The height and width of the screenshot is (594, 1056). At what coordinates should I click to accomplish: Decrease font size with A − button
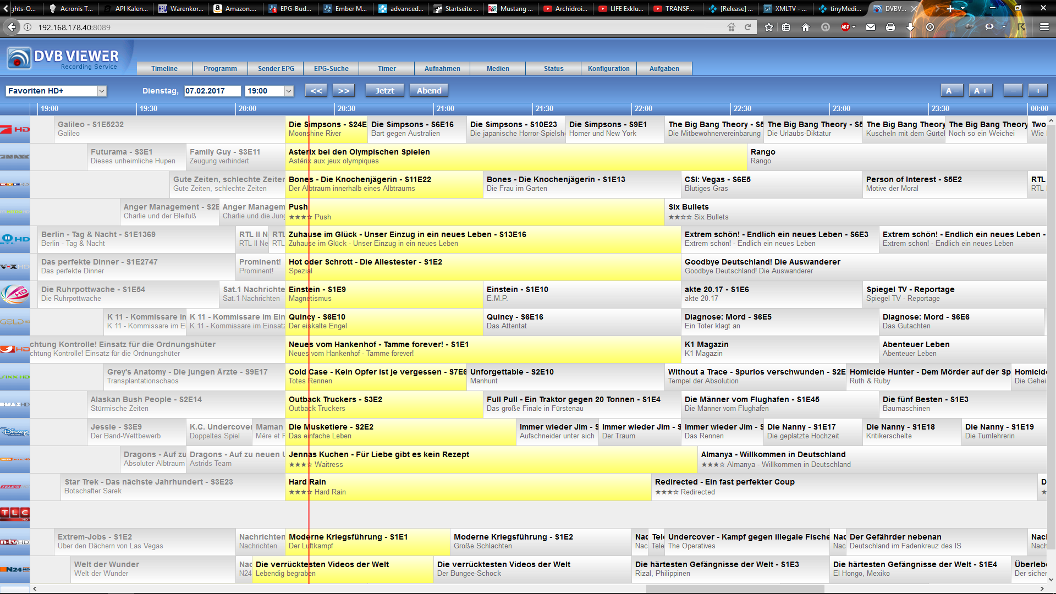[952, 91]
